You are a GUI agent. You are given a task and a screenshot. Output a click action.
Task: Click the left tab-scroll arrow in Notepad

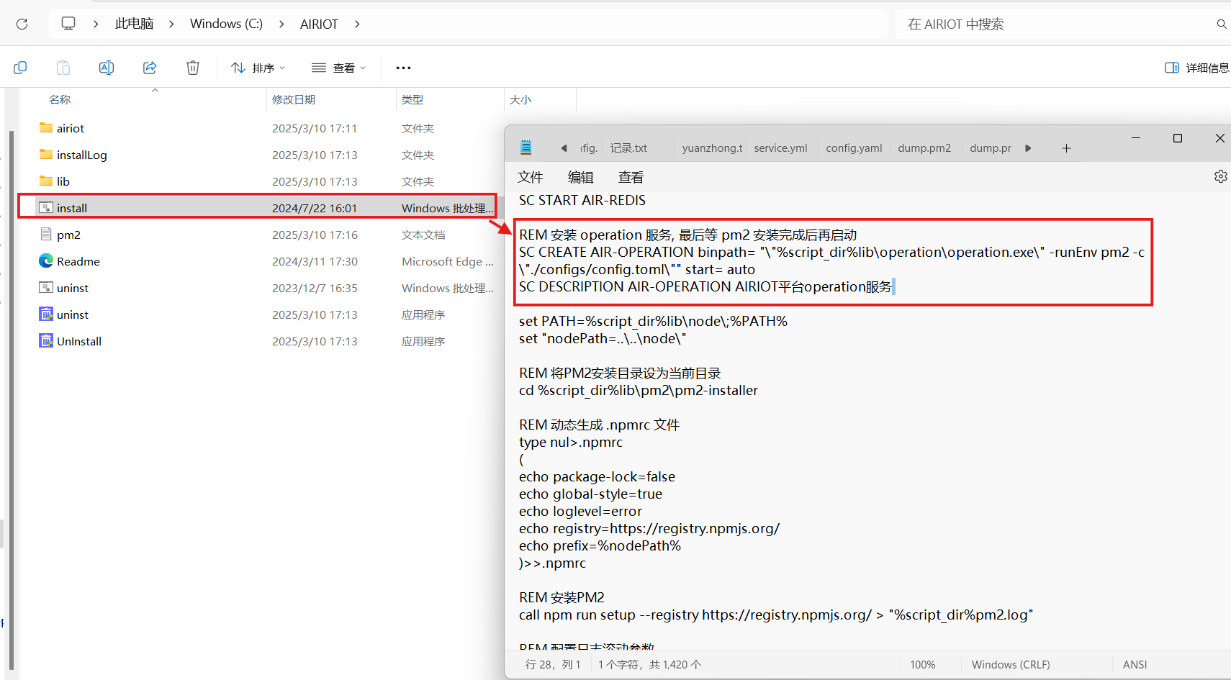(x=564, y=148)
